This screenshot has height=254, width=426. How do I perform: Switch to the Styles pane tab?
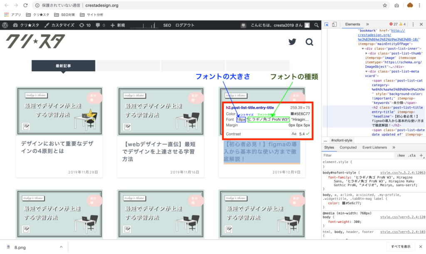point(329,147)
